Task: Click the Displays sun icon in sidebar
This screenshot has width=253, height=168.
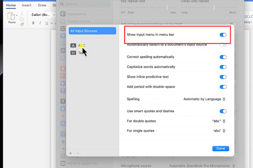Action: 63,36
